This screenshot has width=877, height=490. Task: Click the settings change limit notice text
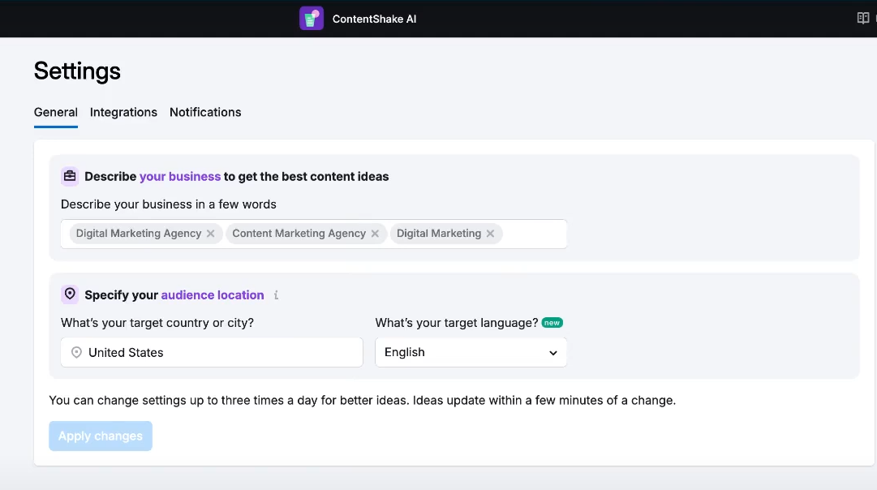363,401
